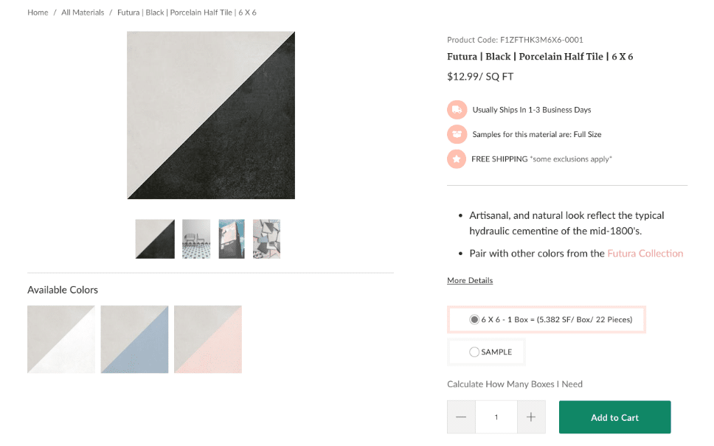Screen dimensions: 714x446
Task: Open All Materials breadcrumb link
Action: pyautogui.click(x=83, y=13)
